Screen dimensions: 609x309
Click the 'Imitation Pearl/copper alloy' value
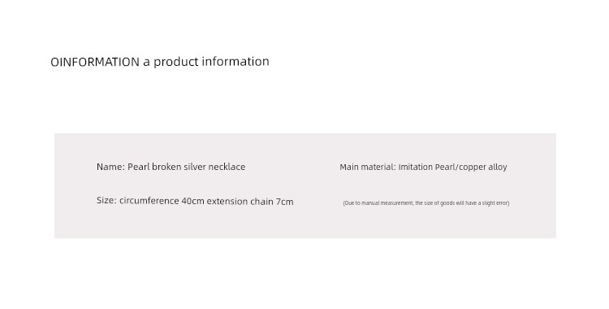pos(453,167)
